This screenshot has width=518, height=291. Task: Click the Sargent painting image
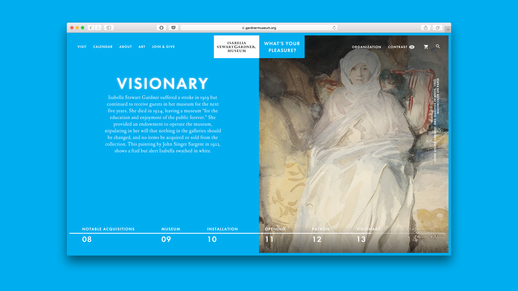[x=353, y=144]
